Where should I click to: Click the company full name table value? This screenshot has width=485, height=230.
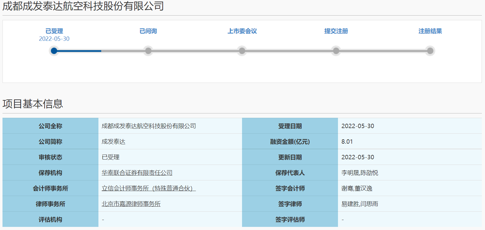point(149,126)
